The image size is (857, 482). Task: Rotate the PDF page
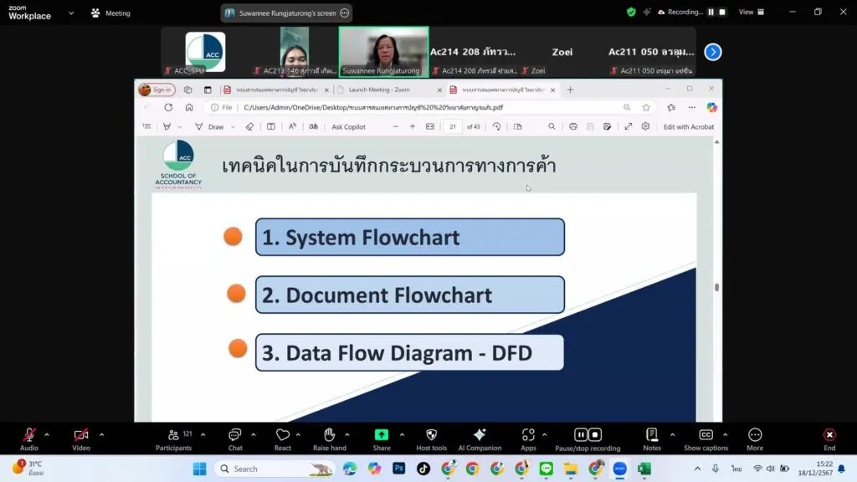(x=496, y=127)
